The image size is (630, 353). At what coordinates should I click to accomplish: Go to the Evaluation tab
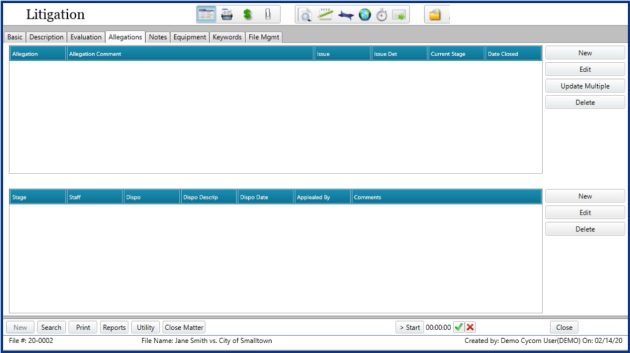click(x=86, y=37)
